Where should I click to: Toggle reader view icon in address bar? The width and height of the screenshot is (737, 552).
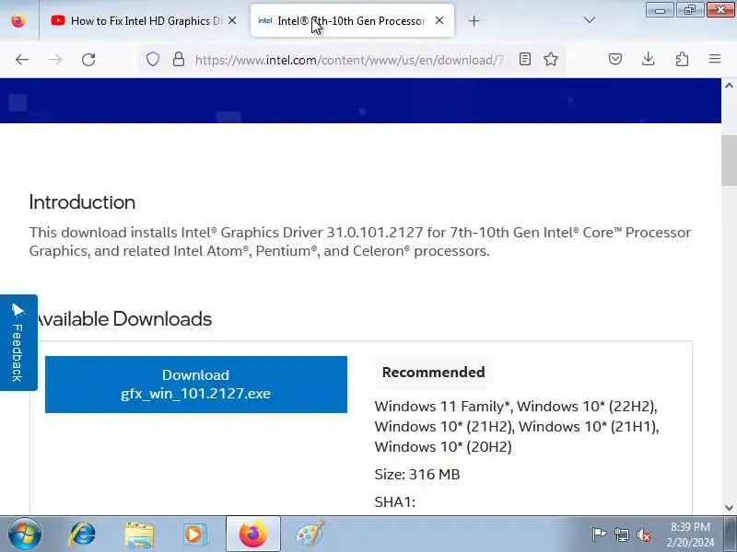click(525, 59)
